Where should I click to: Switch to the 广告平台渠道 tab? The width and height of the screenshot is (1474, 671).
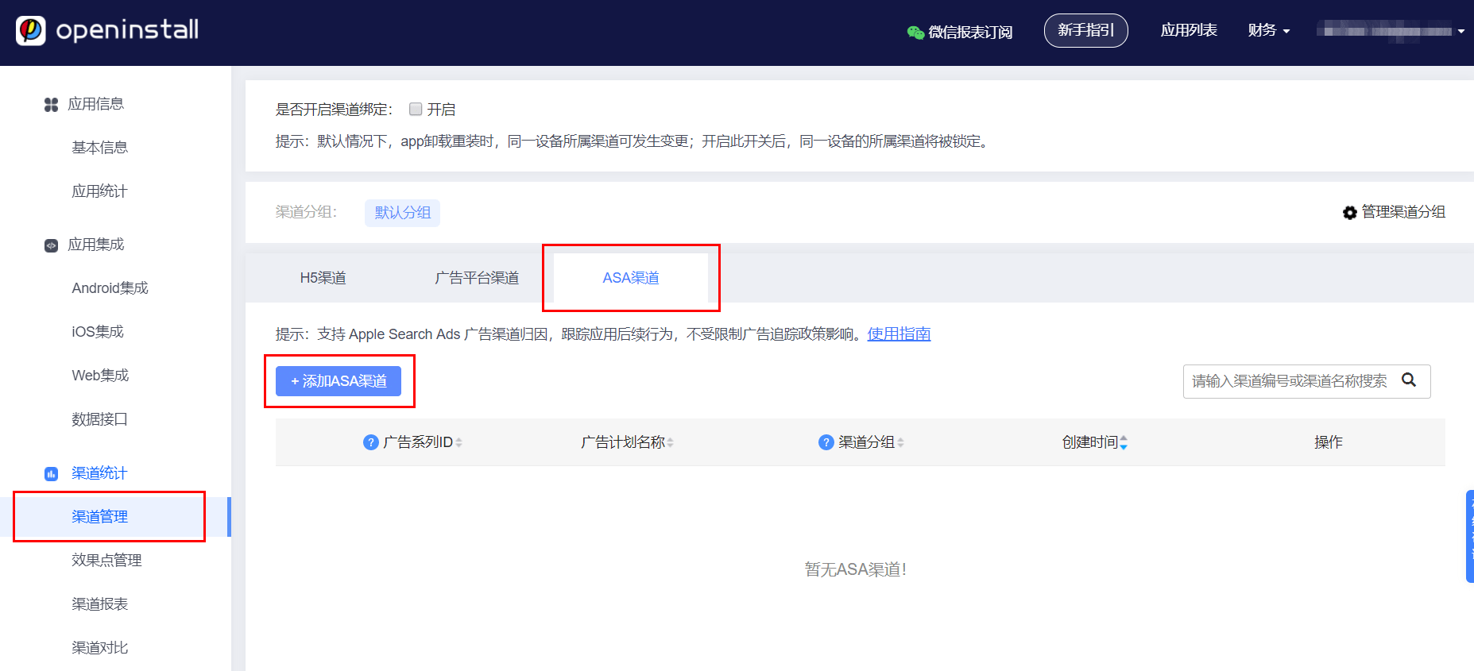coord(477,278)
